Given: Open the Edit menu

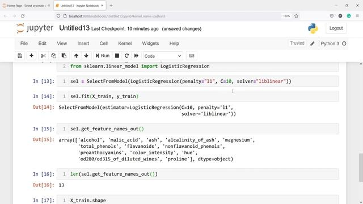Looking at the screenshot, I should (43, 44).
